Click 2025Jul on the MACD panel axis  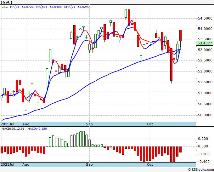pyautogui.click(x=8, y=164)
